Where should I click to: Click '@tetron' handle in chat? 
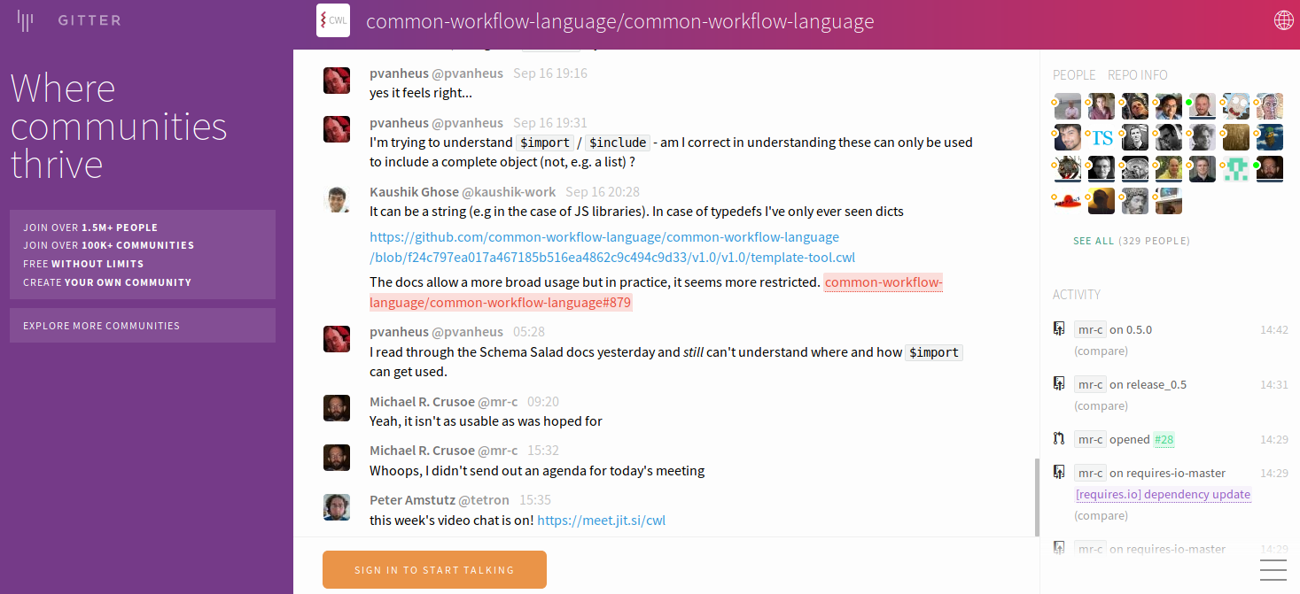coord(484,499)
